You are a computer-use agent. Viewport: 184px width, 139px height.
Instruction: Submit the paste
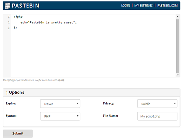pos(18,133)
